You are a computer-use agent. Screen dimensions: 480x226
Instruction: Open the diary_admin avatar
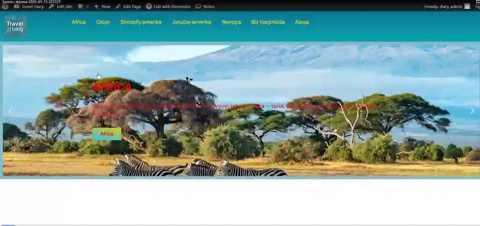[x=467, y=7]
